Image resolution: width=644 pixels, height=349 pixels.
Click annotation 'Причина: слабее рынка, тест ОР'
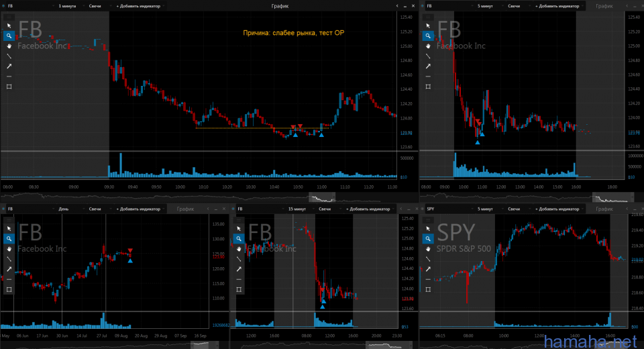pos(294,33)
